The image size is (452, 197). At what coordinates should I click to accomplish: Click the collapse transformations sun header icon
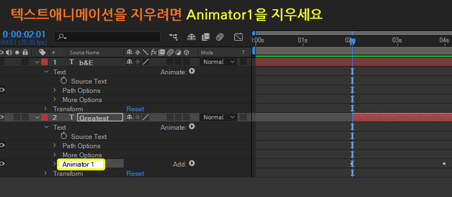pyautogui.click(x=138, y=52)
